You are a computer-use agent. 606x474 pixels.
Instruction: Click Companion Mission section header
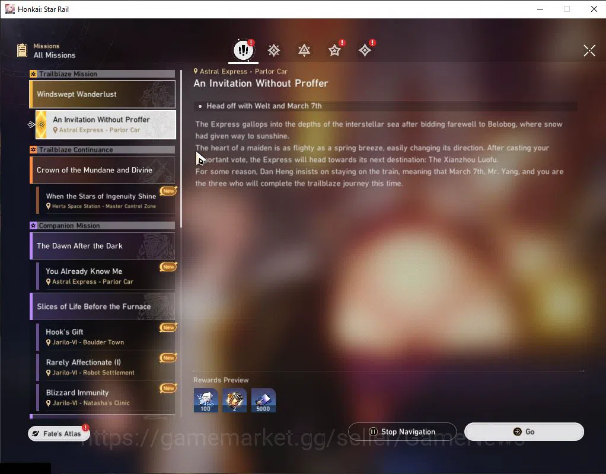[103, 225]
